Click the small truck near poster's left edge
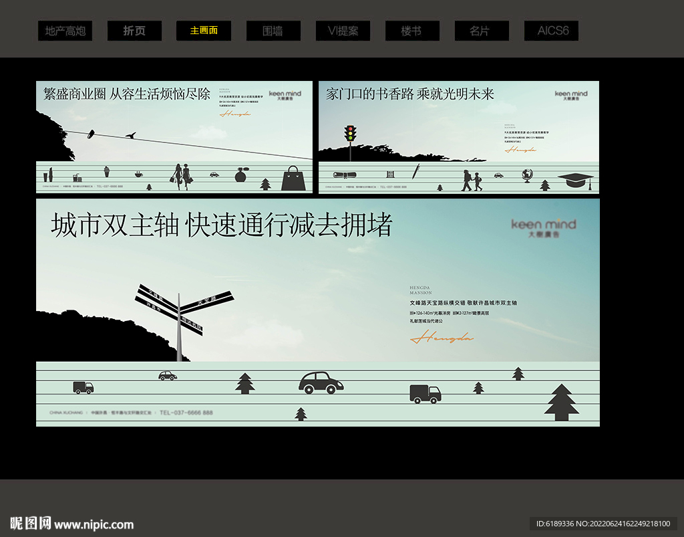The image size is (684, 537). click(x=83, y=387)
